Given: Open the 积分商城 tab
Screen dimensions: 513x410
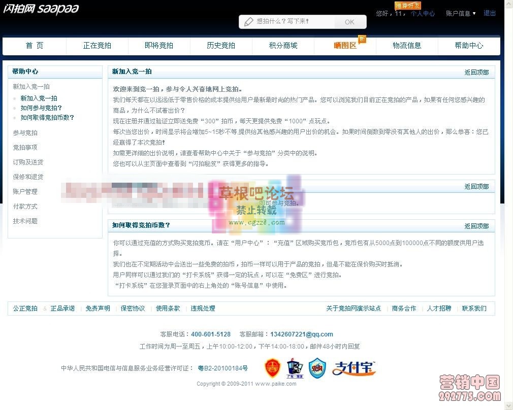Looking at the screenshot, I should click(282, 46).
